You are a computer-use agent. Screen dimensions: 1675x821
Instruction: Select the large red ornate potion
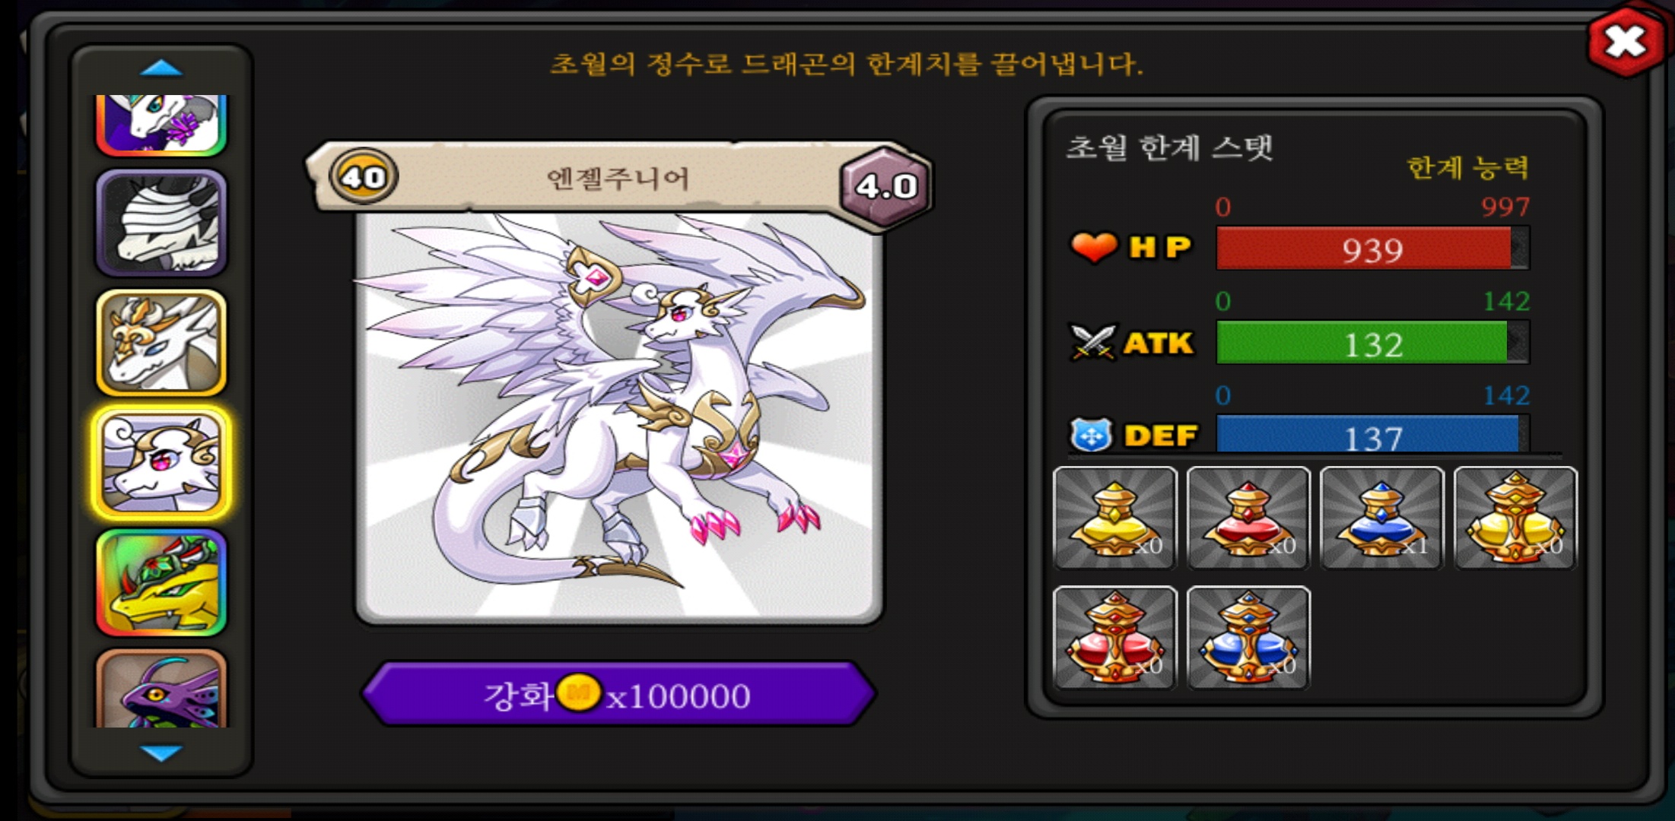pos(1115,638)
